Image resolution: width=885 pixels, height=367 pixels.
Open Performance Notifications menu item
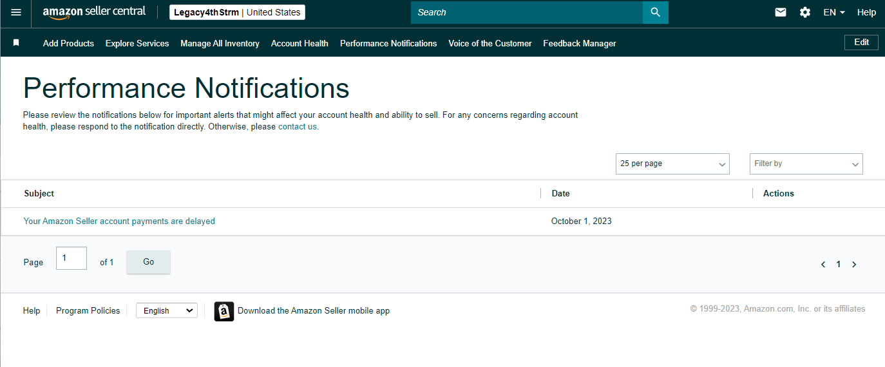coord(388,43)
